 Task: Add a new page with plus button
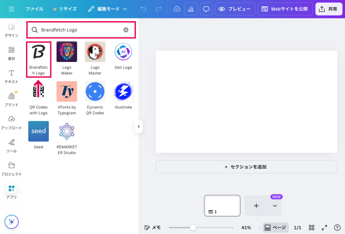256,206
